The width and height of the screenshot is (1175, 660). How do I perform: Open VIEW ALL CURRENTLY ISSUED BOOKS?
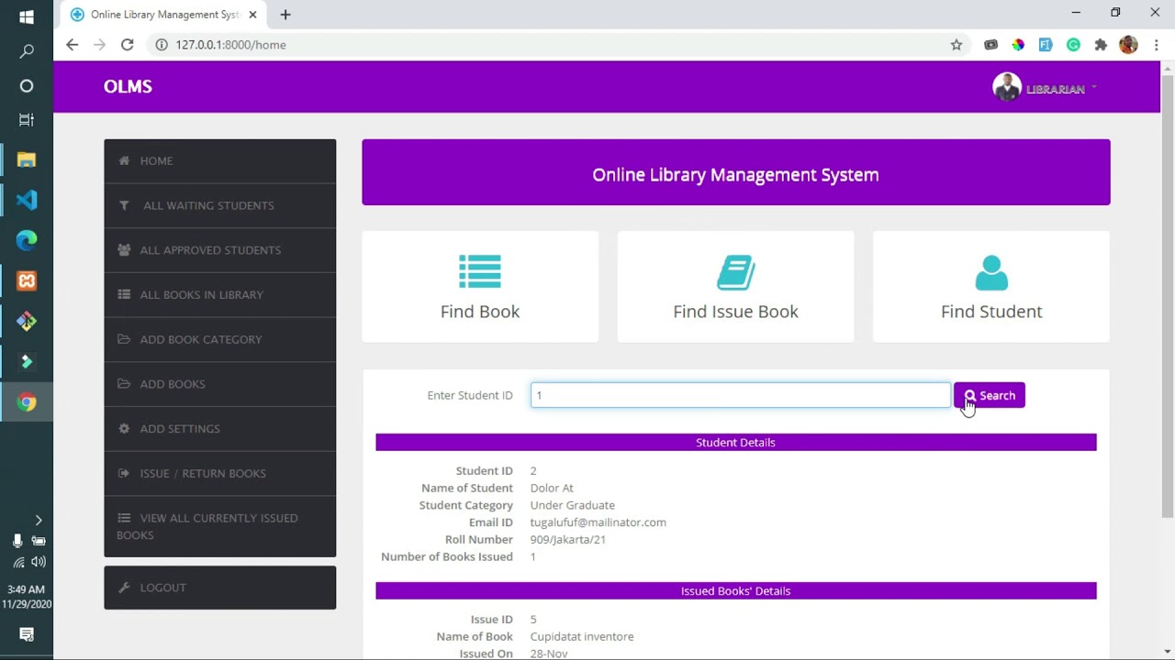click(x=219, y=526)
